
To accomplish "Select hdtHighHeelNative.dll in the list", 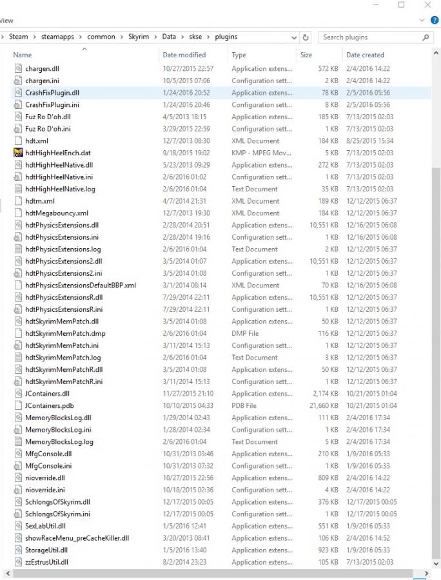I will coord(59,165).
